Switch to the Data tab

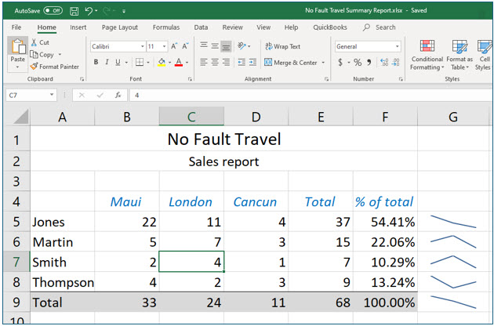pyautogui.click(x=201, y=27)
